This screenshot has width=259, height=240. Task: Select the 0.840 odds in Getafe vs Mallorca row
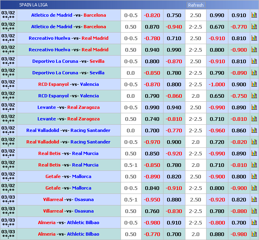point(152,188)
